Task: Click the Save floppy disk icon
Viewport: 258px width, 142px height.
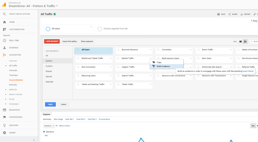Action: pyautogui.click(x=218, y=14)
